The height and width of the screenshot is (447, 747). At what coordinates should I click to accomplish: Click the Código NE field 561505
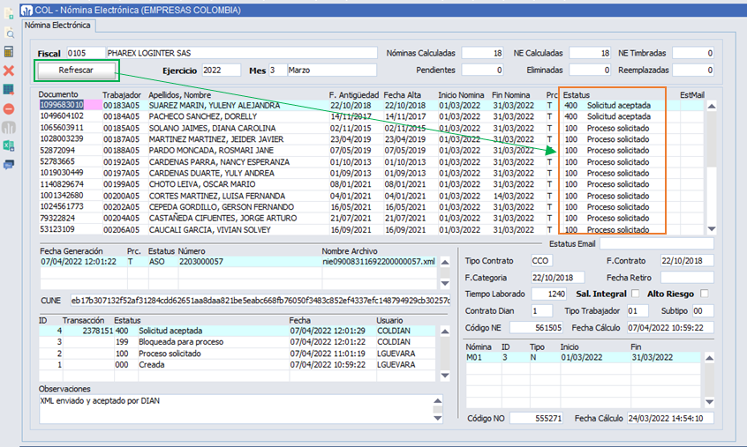click(537, 328)
